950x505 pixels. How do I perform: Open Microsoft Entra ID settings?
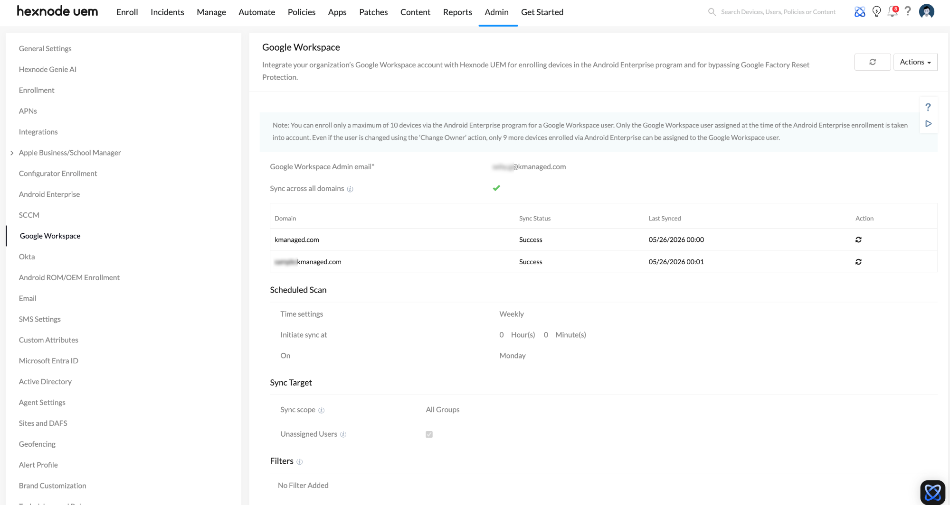[48, 361]
